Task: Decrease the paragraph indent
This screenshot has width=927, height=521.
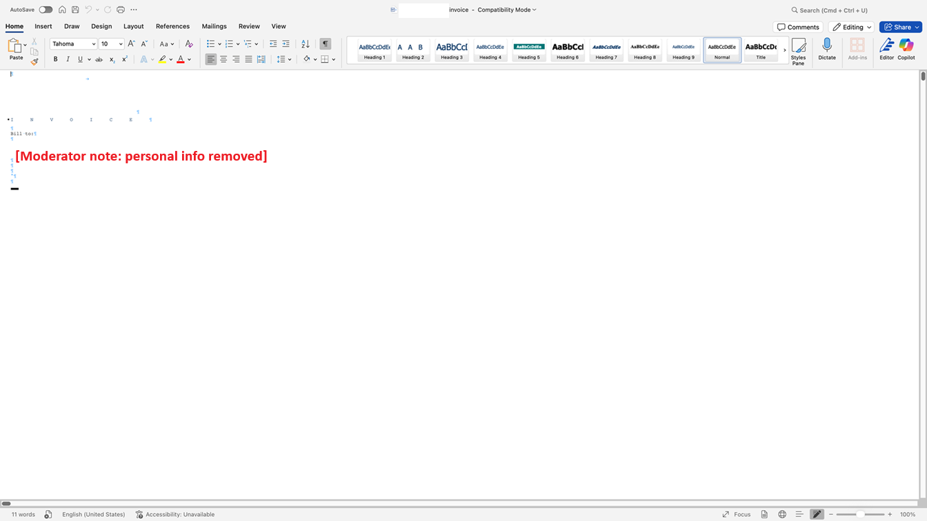Action: pos(273,43)
